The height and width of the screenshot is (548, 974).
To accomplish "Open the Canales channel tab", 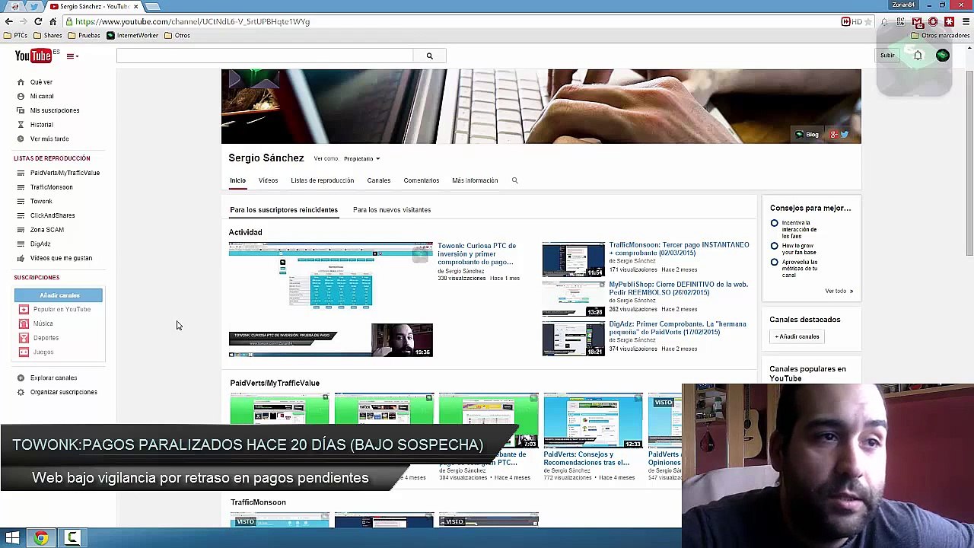I will point(378,180).
